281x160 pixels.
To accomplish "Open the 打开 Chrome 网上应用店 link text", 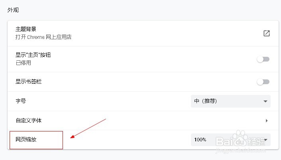I will coord(43,37).
